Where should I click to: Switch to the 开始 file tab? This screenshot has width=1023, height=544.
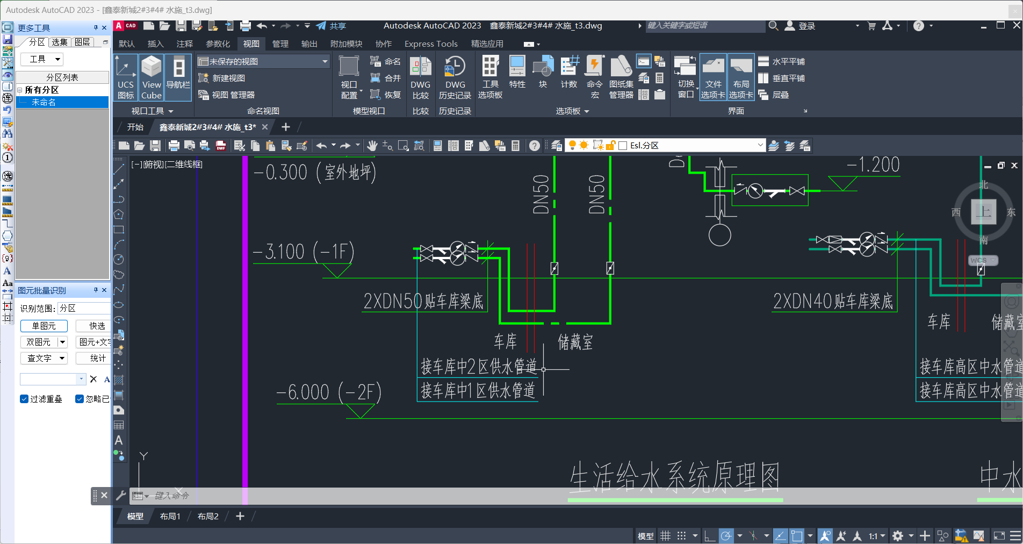point(135,127)
